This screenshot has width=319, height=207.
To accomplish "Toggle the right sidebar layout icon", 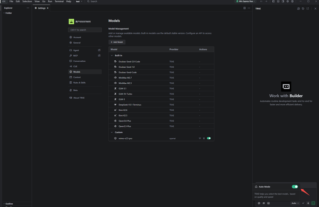I will tap(283, 1).
